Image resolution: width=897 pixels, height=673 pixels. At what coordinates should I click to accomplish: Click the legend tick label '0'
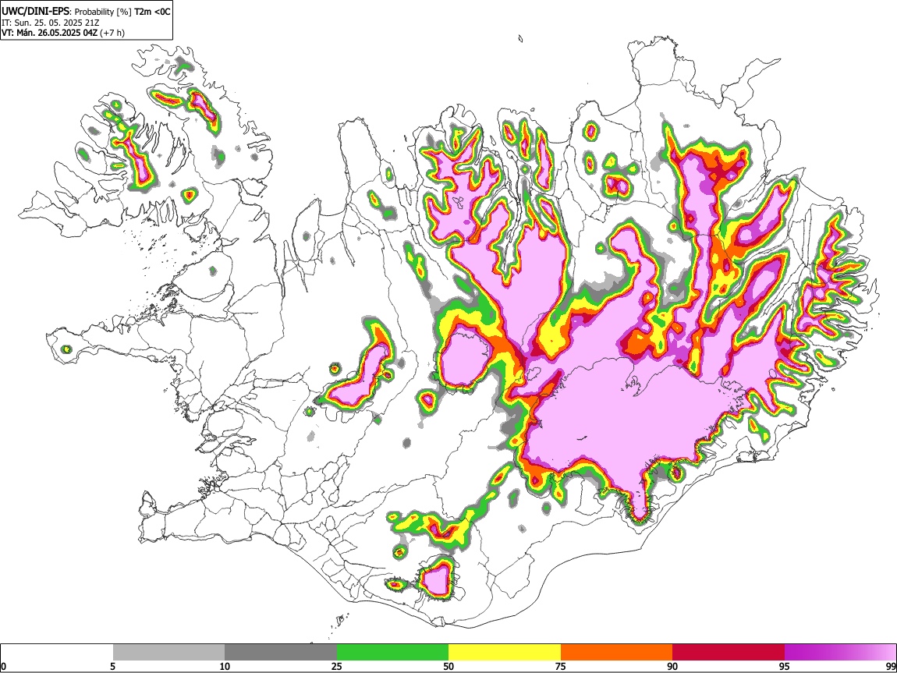pos(3,666)
